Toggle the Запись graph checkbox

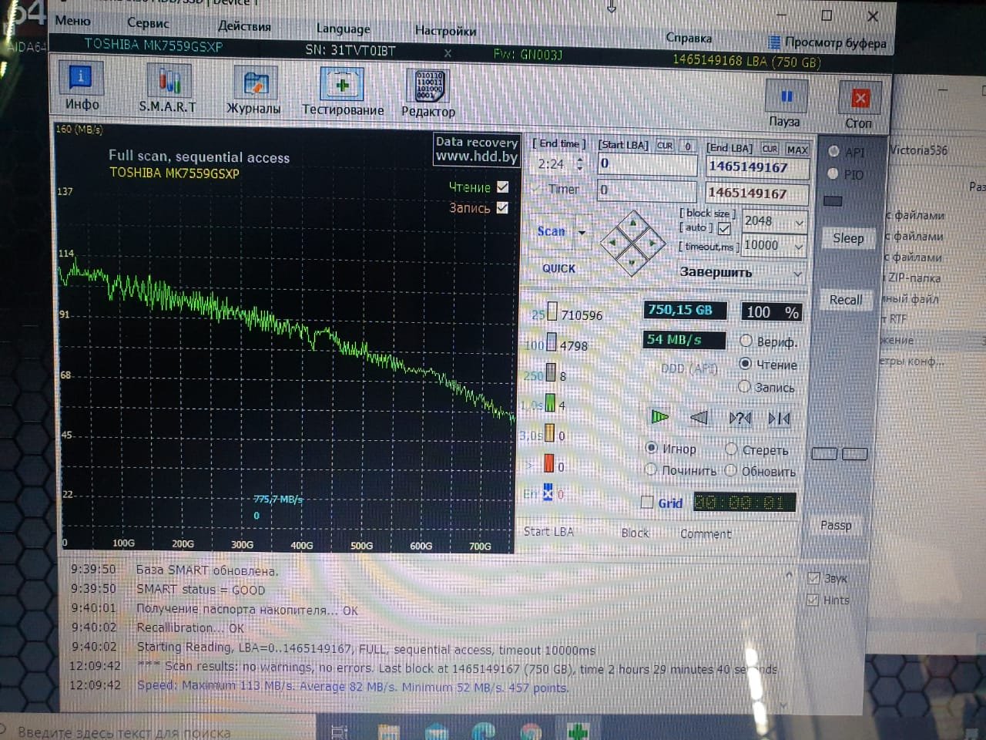[502, 207]
